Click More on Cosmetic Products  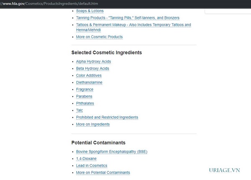click(99, 37)
